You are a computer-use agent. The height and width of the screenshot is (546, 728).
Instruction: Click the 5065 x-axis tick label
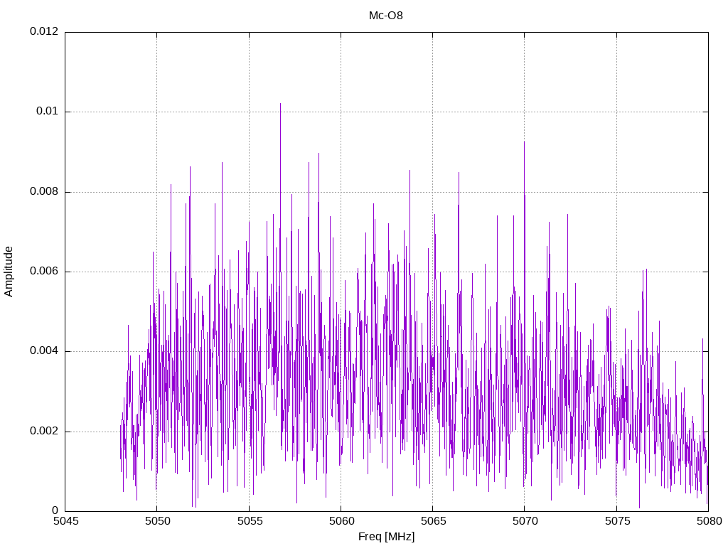point(434,521)
